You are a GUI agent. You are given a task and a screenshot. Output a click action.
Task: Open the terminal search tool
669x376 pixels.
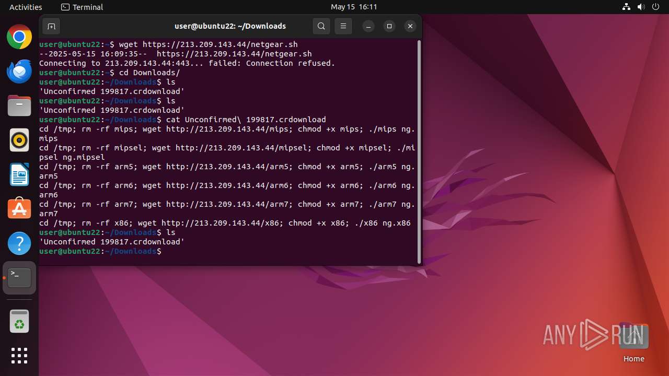[321, 26]
